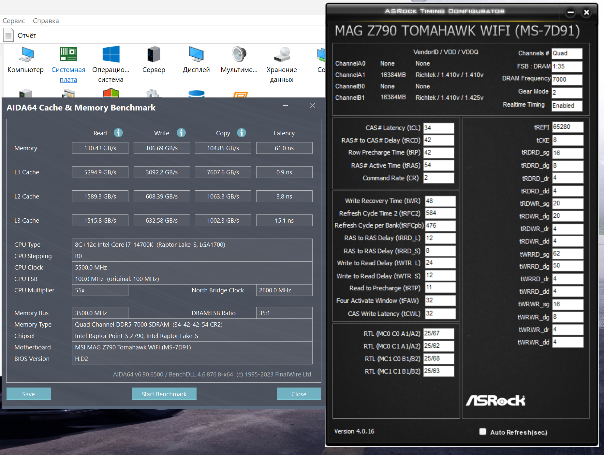The width and height of the screenshot is (604, 455).
Task: Click the tRDWR_sg value field
Action: click(568, 203)
